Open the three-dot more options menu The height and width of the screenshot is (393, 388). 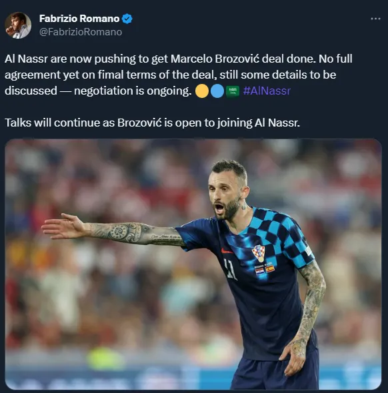[375, 19]
